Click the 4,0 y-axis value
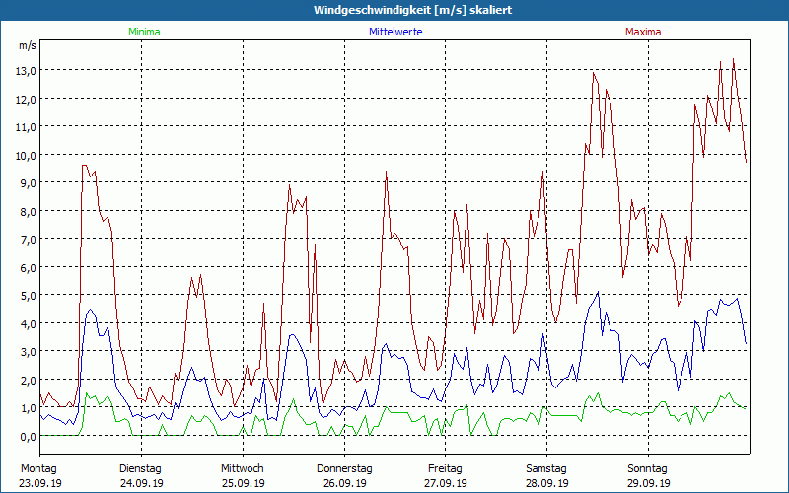 28,324
